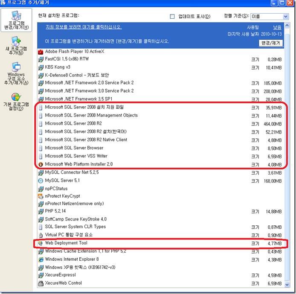The height and width of the screenshot is (294, 296).
Task: Click the 변경/제거 button
Action: 271,43
